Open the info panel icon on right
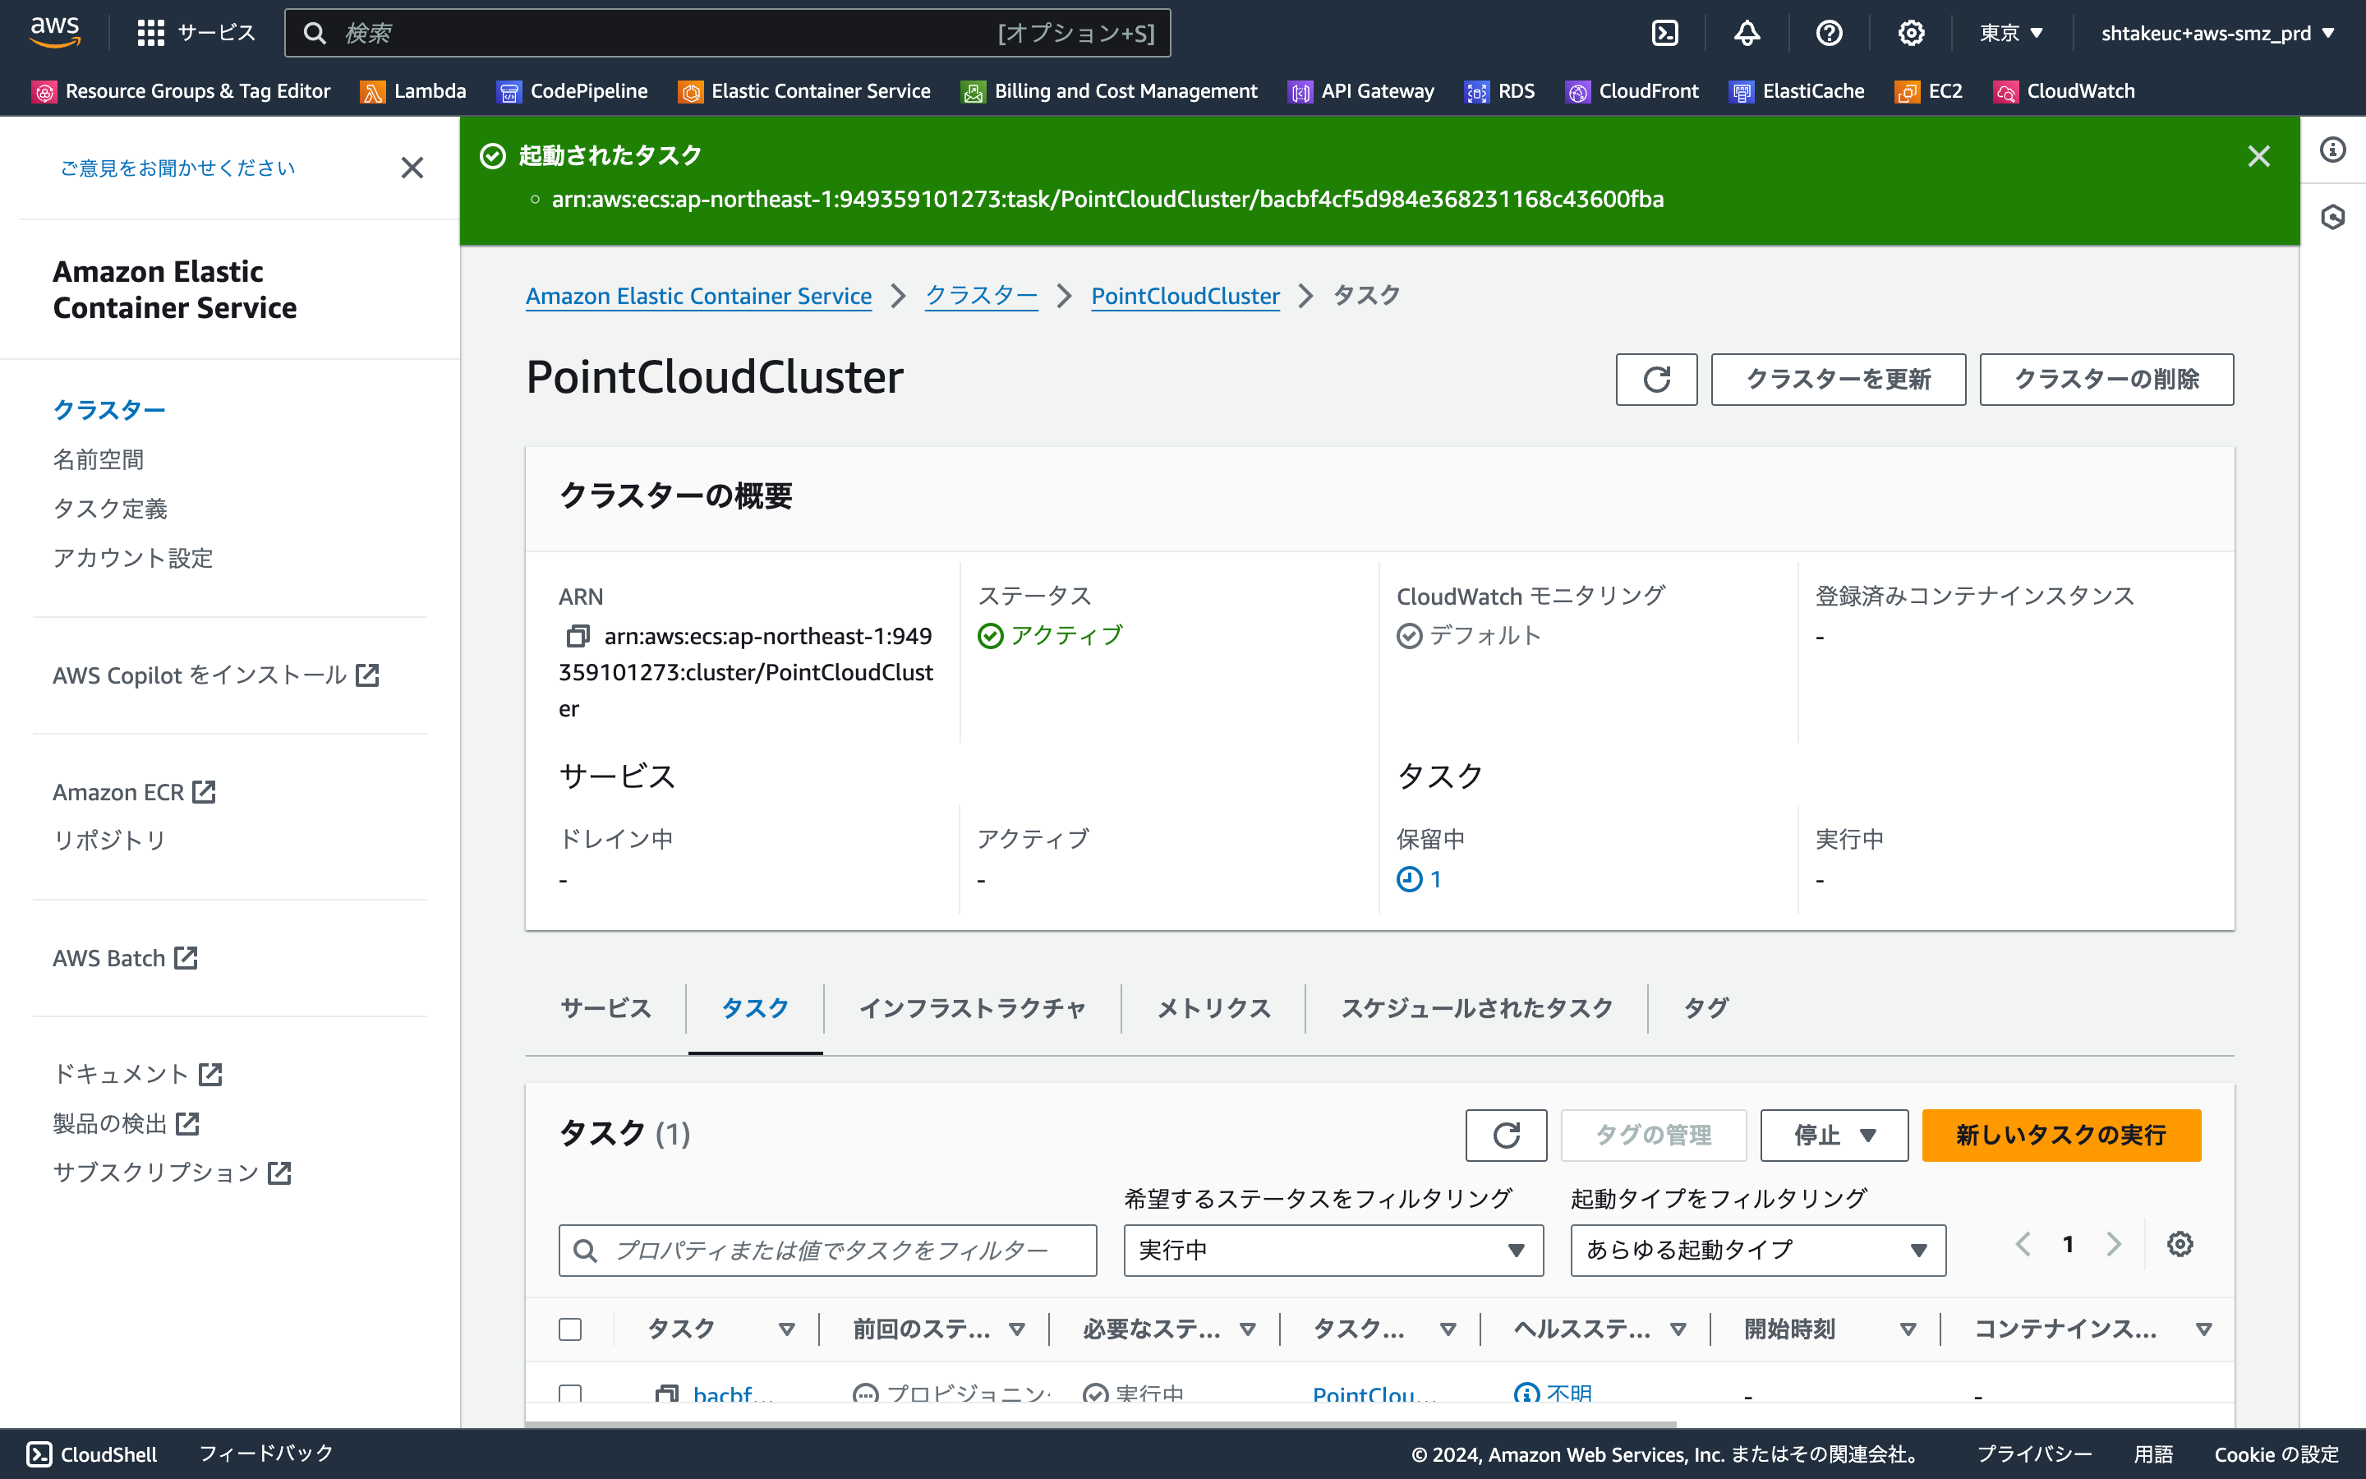The width and height of the screenshot is (2366, 1479). point(2334,150)
